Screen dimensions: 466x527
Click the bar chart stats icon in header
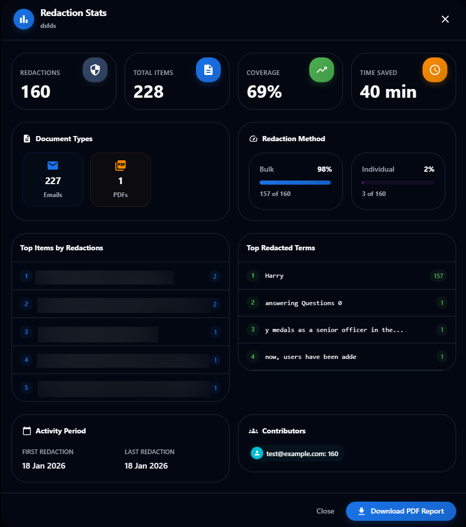(24, 19)
